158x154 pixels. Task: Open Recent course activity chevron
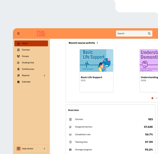point(97,43)
